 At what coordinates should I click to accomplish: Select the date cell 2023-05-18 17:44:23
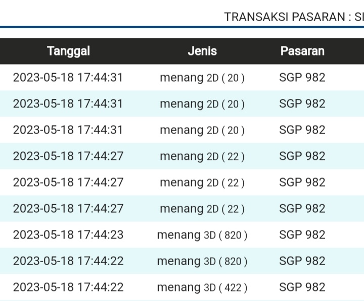(68, 235)
